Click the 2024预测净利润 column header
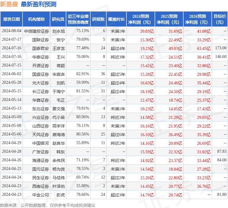 141,19
